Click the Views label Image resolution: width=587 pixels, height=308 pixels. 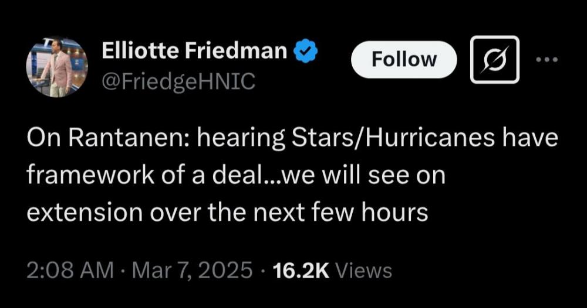pos(366,271)
